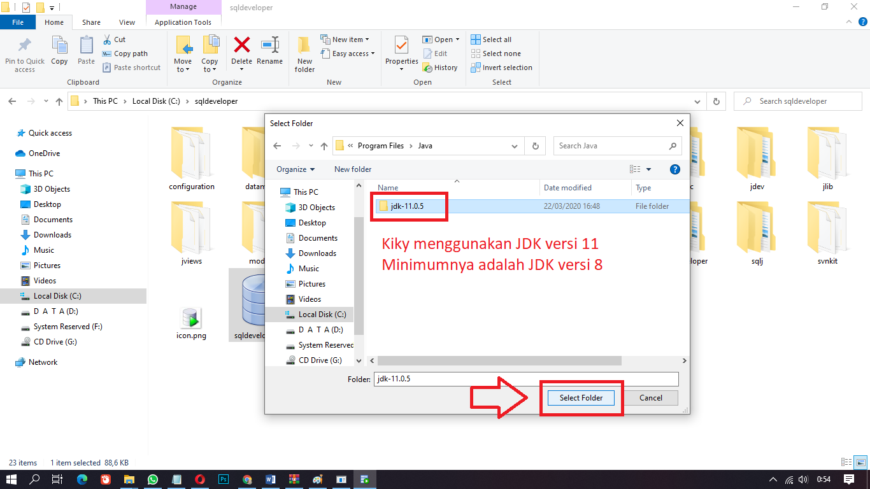
Task: Click the Copy icon in the ribbon
Action: (59, 51)
